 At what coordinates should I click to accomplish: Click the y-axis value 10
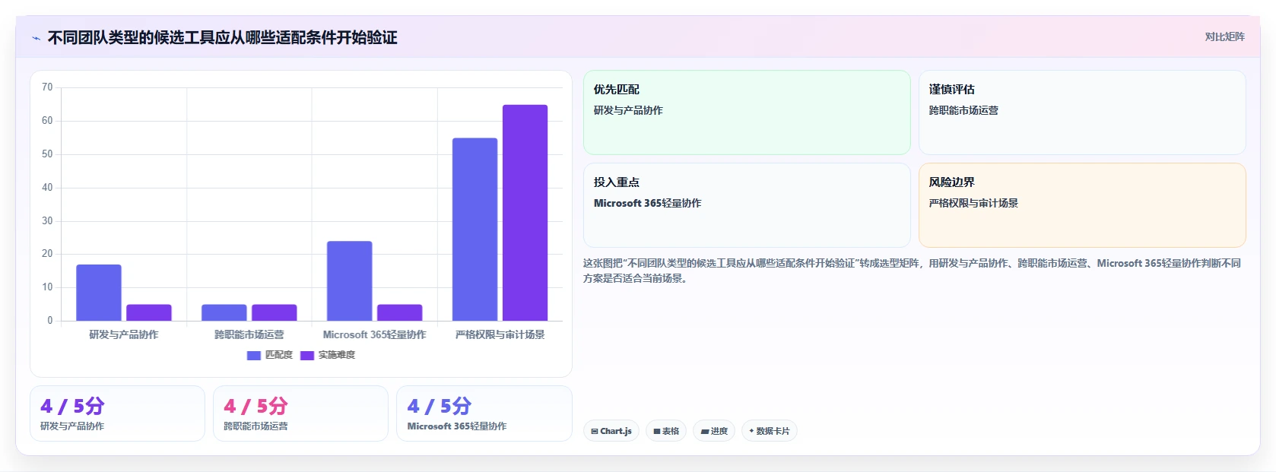47,287
